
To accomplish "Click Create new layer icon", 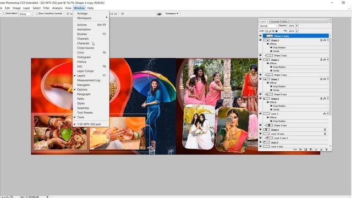I will (321, 149).
